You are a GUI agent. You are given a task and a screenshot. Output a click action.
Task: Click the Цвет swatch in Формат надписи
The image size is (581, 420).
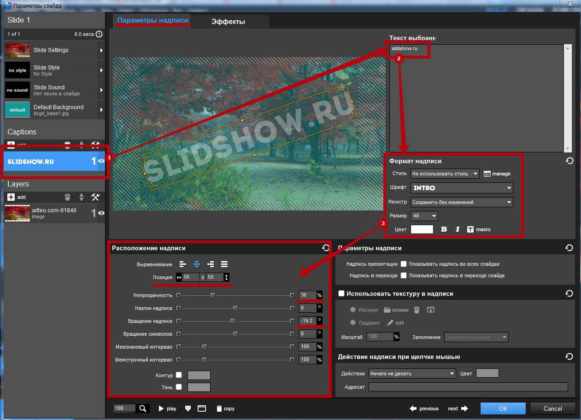pyautogui.click(x=422, y=229)
